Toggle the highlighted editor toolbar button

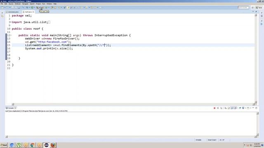pos(68,7)
